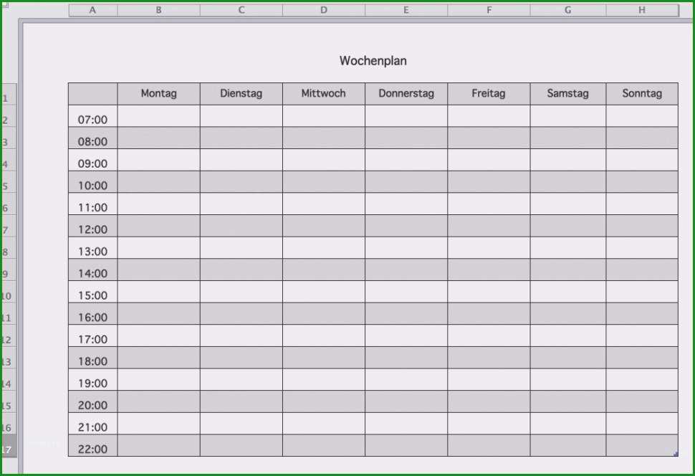
Task: Click the 21:00 time cell
Action: click(92, 423)
